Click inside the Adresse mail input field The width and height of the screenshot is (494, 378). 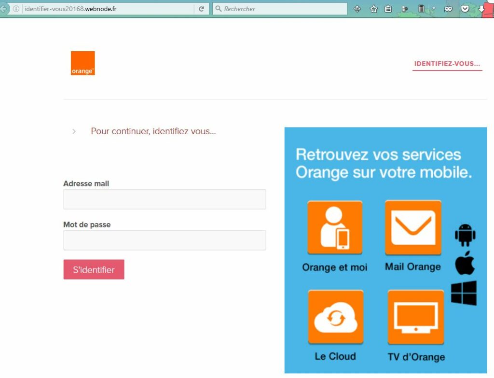click(165, 199)
